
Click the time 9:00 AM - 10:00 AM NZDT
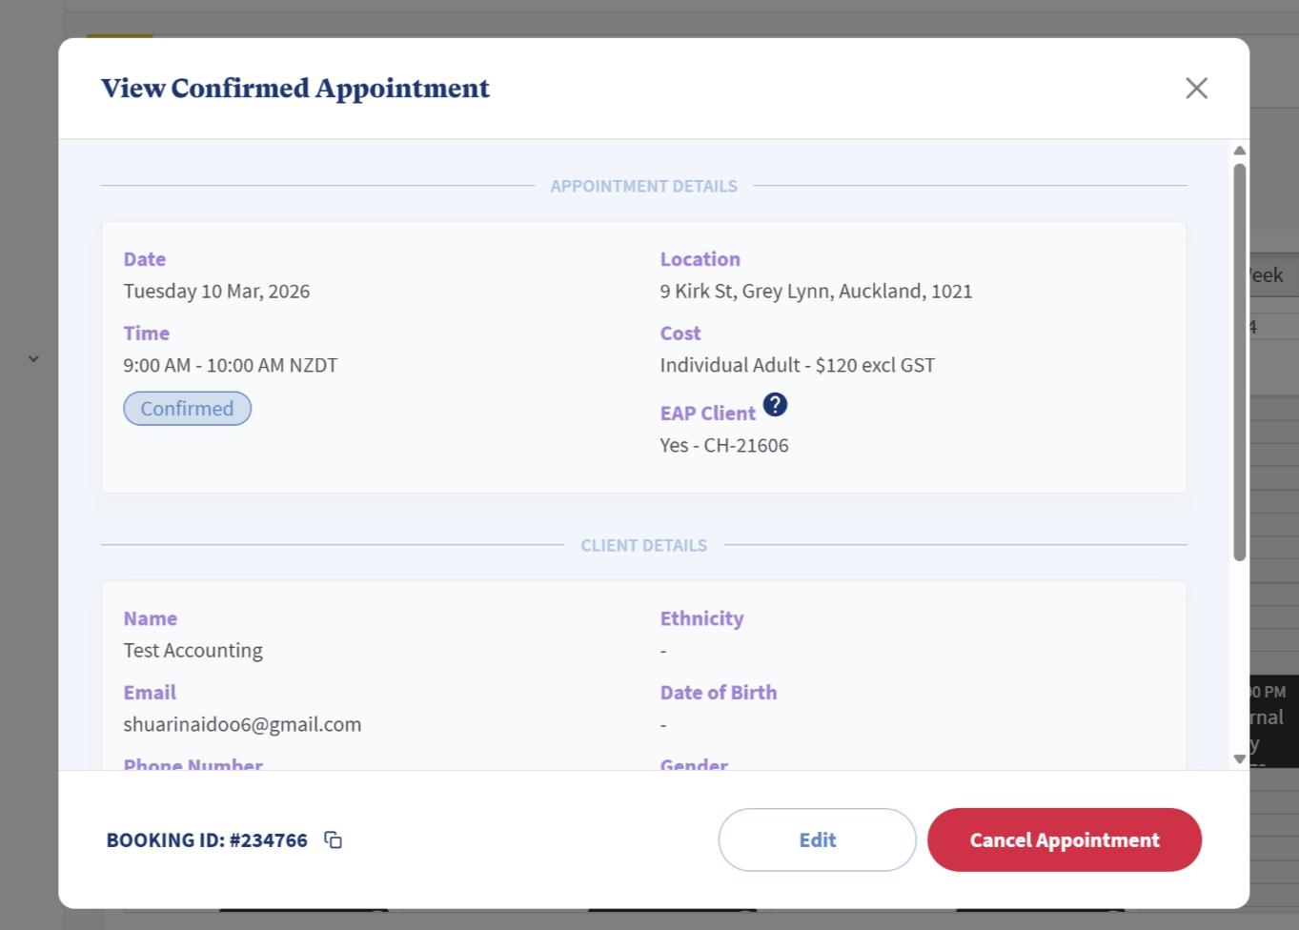click(230, 366)
